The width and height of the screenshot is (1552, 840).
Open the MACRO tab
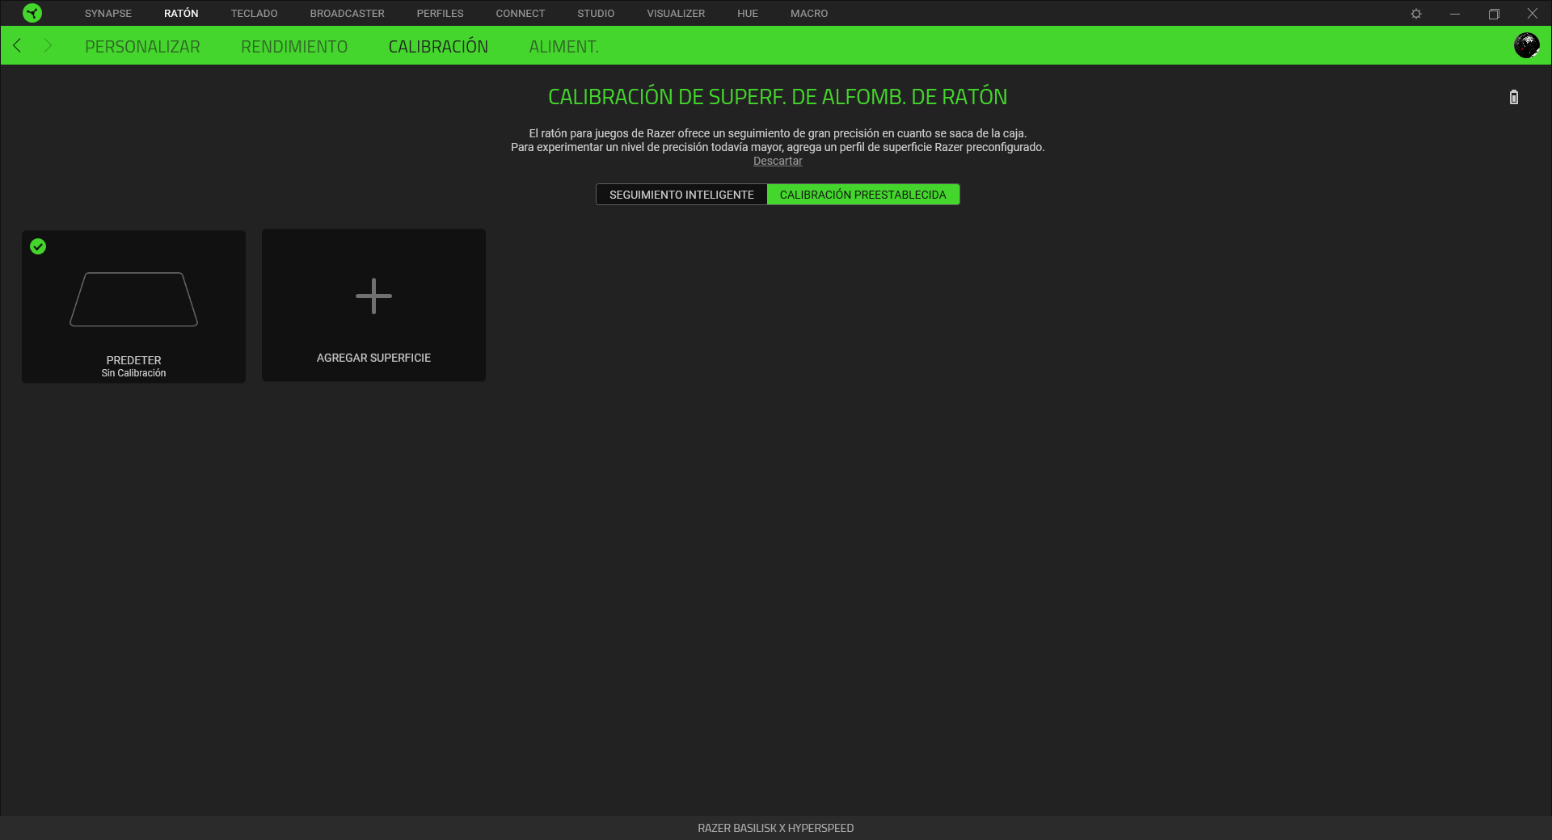[x=809, y=14]
